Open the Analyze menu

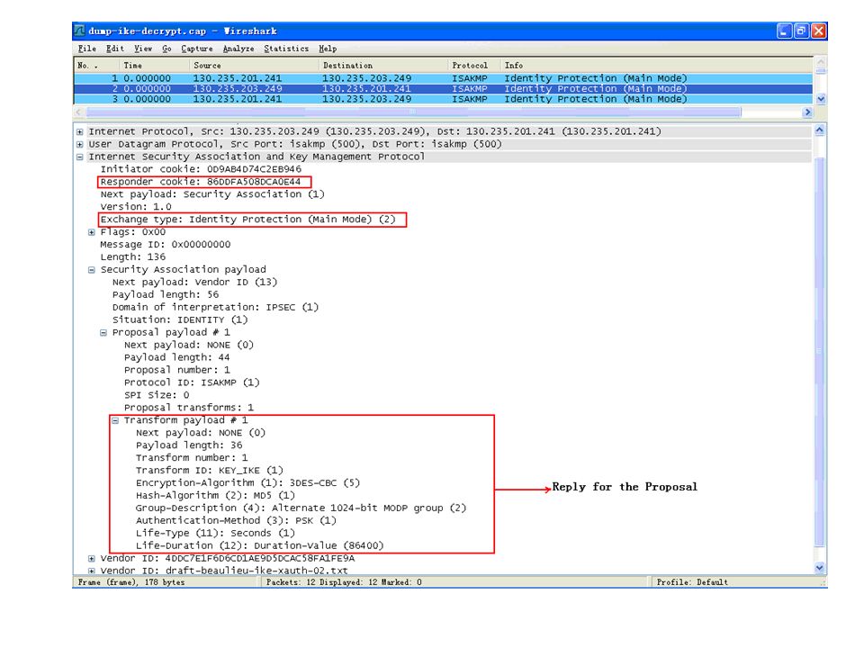coord(238,49)
